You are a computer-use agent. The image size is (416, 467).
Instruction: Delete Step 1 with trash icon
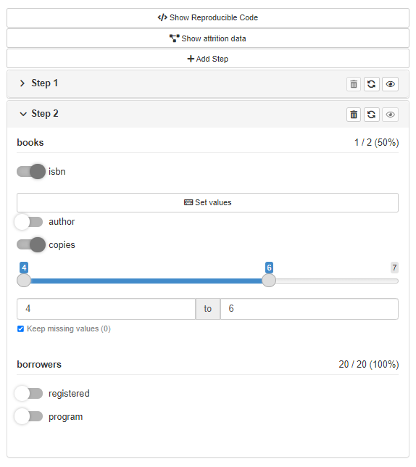(354, 84)
